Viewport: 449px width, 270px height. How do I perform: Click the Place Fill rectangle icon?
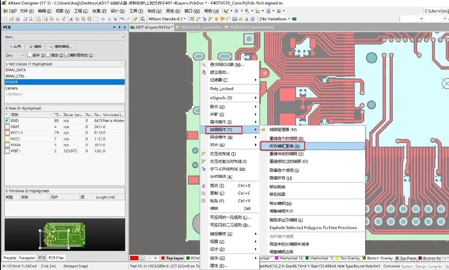click(x=235, y=19)
